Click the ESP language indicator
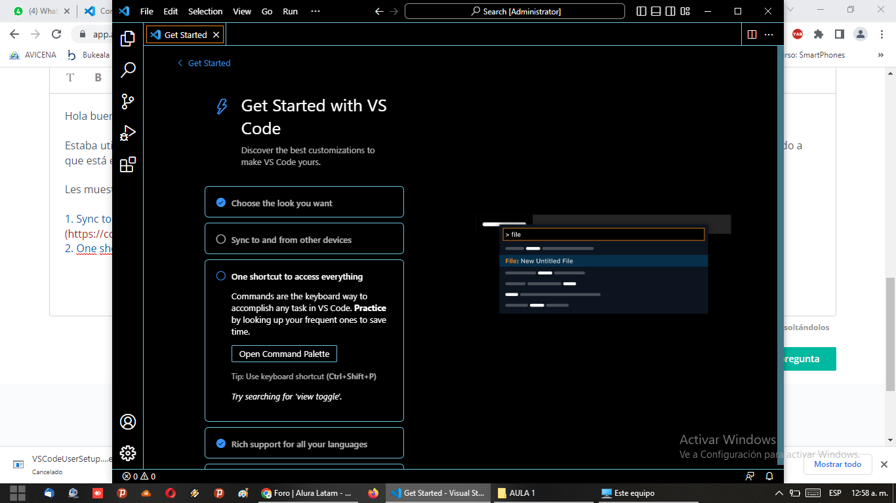This screenshot has width=896, height=503. 835,493
